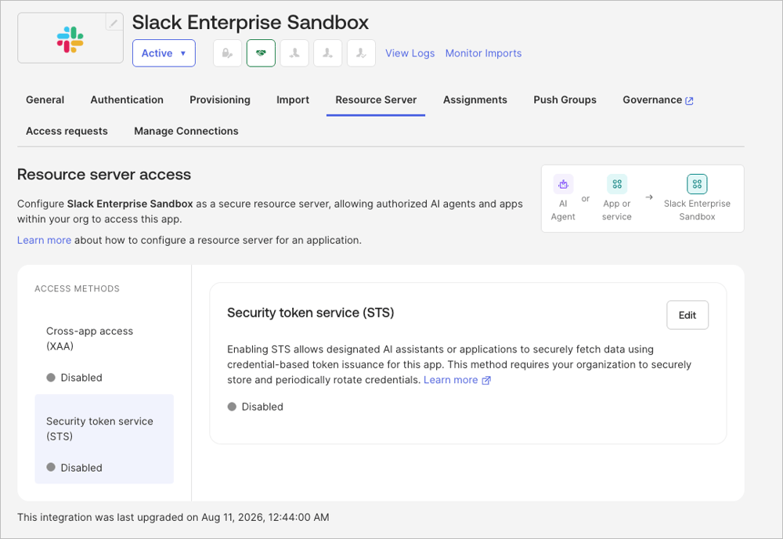783x539 pixels.
Task: Click the external link icon after STS Learn more
Action: [x=486, y=380]
